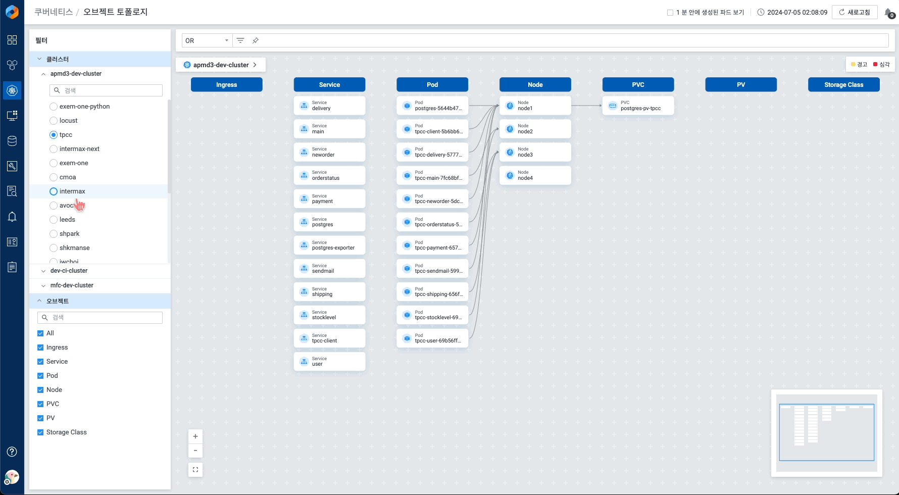Select the node2 Node card

[x=535, y=129]
